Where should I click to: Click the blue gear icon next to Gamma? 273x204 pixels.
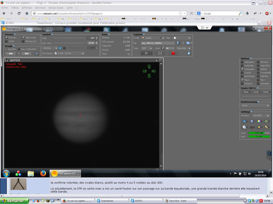click(60, 48)
